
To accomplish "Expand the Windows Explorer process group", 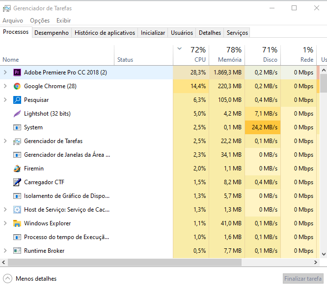I will [x=5, y=223].
